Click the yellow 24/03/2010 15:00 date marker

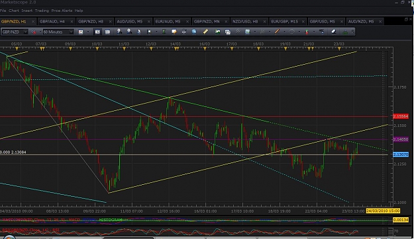[x=383, y=211]
